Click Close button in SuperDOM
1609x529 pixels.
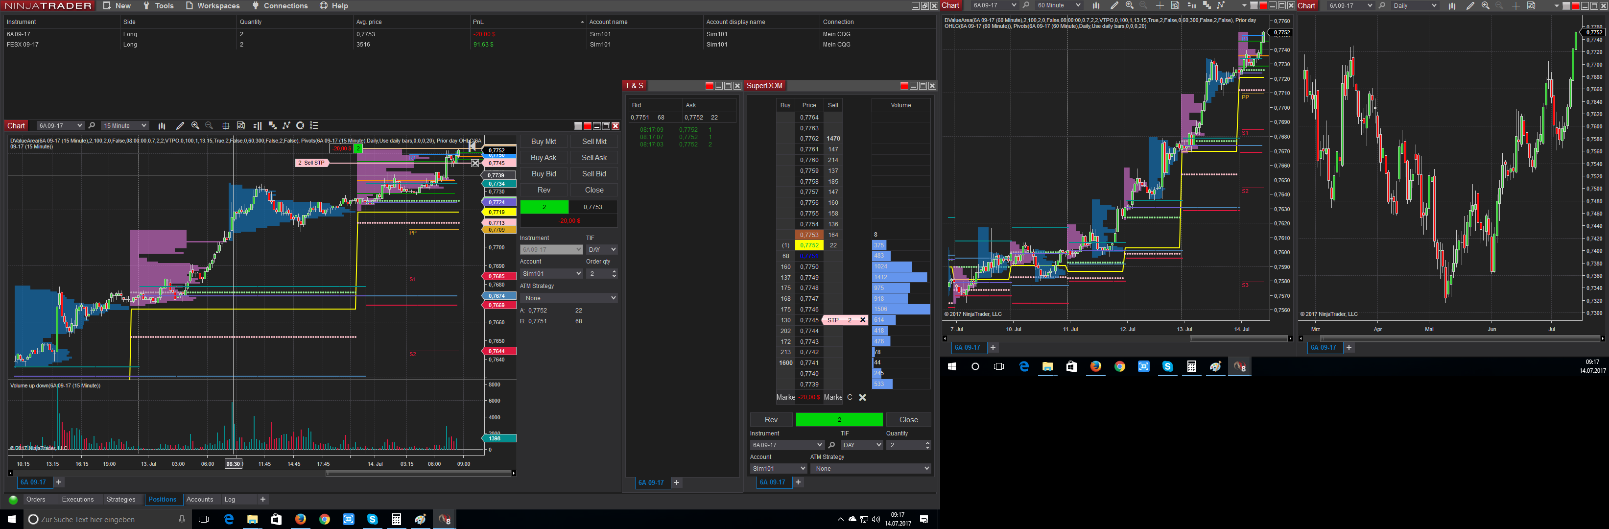tap(908, 420)
